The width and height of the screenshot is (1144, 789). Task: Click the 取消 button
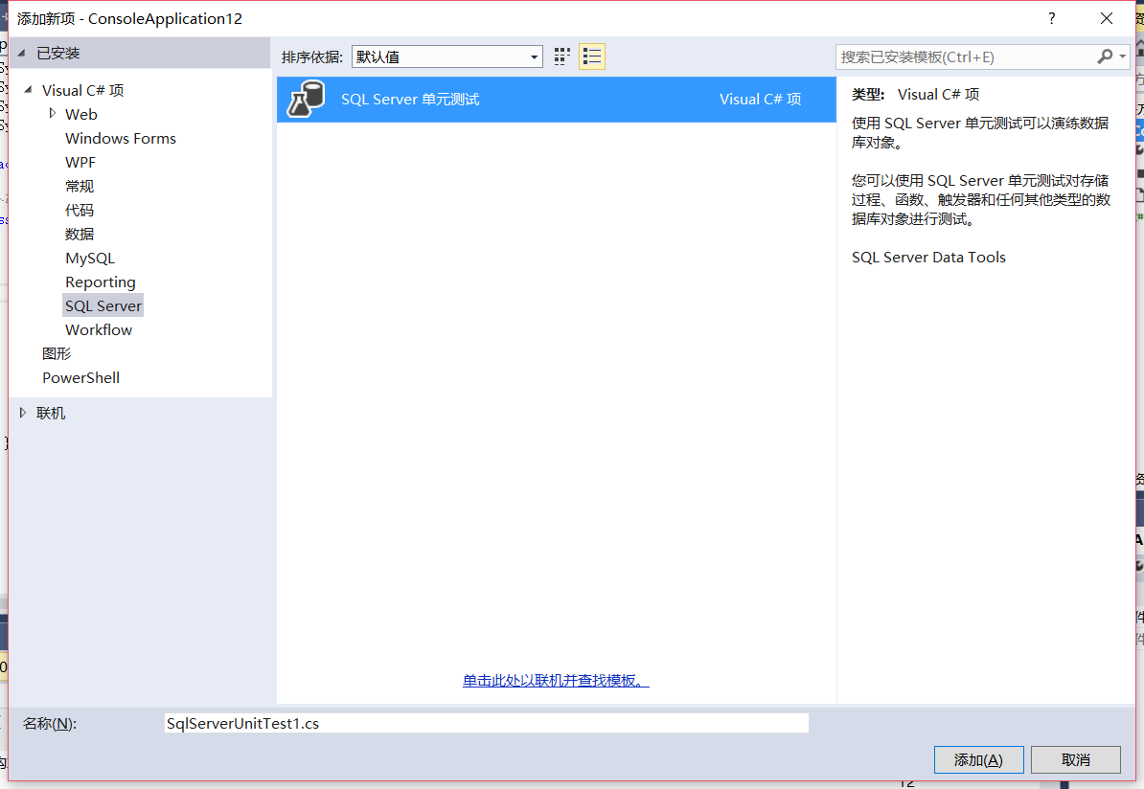[1075, 760]
